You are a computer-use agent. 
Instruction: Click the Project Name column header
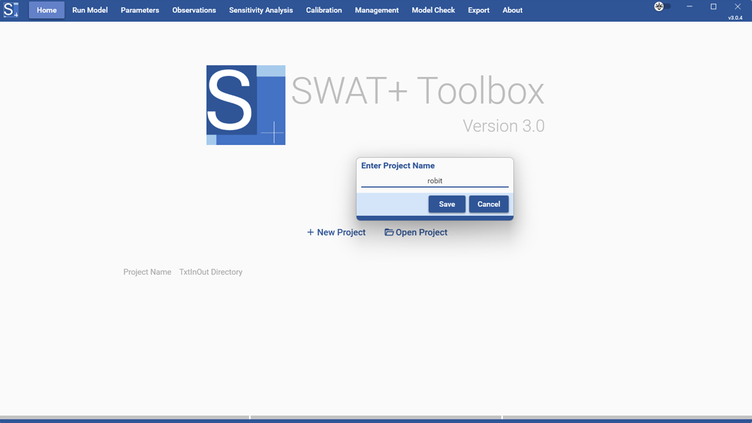pos(147,272)
